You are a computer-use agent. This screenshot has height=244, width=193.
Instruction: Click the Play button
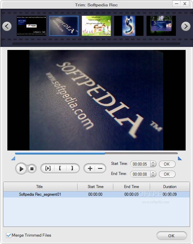(21, 169)
